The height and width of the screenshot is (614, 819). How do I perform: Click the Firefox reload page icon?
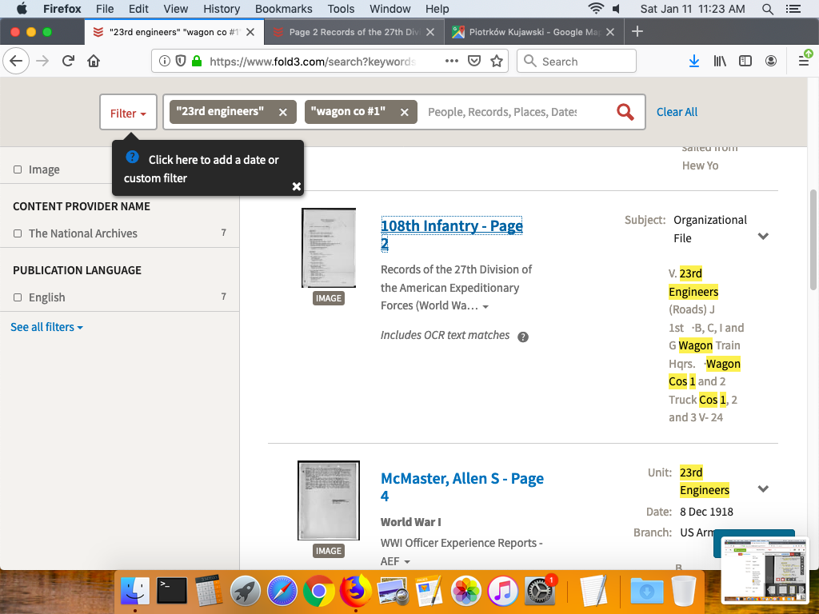tap(68, 62)
